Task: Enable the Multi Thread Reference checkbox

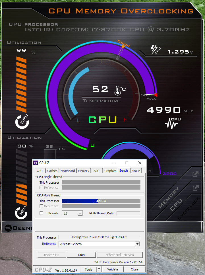Action: tap(41, 206)
